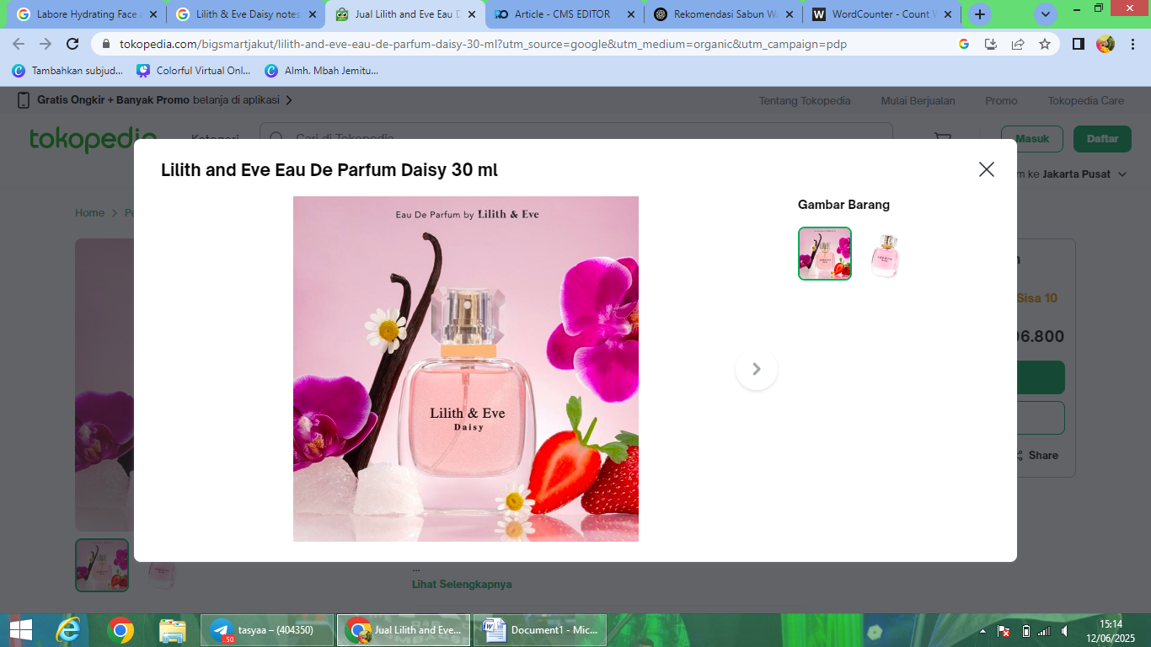1151x647 pixels.
Task: Switch to Jual Lilith and Eve taskbar window
Action: coord(404,630)
